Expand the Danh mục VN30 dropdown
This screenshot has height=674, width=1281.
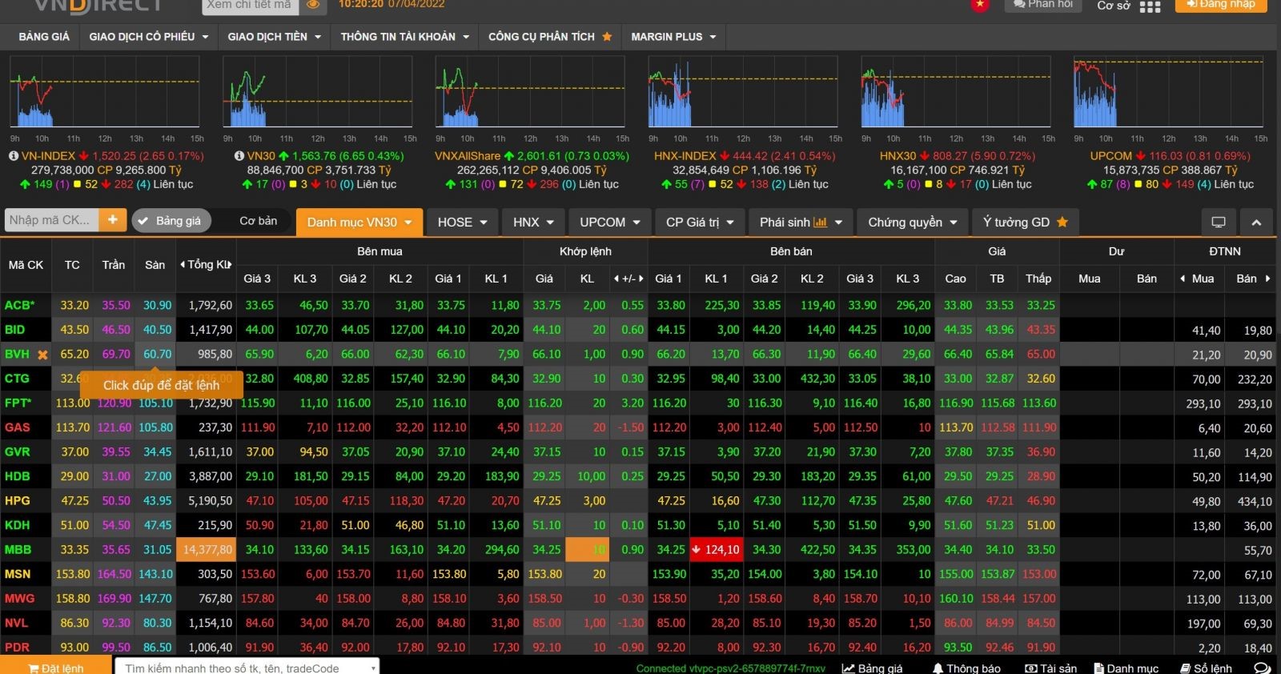point(359,223)
